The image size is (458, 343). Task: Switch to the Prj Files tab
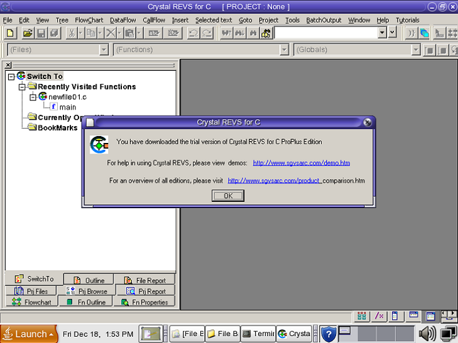click(31, 291)
